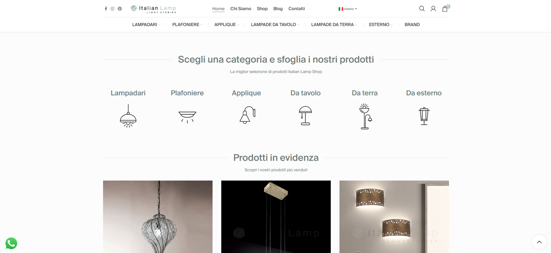Select the Da terra floor lamp icon
Viewport: 551px width, 253px height.
click(365, 116)
